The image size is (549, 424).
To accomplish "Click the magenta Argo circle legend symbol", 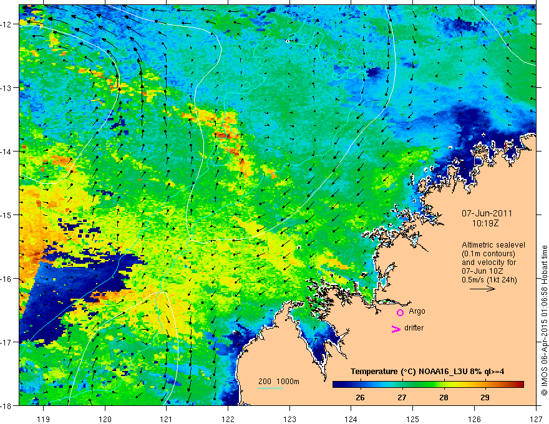I will pos(400,312).
